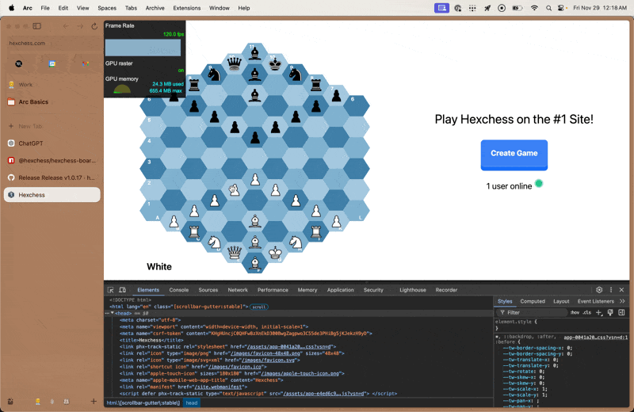Toggle the computed styles sidebar icon
634x412 pixels.
(621, 312)
